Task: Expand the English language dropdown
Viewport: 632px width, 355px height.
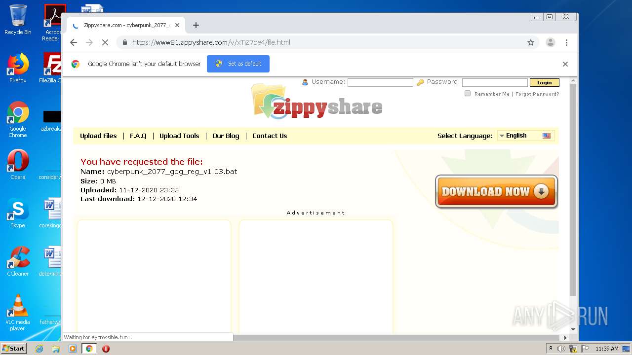Action: pyautogui.click(x=525, y=136)
